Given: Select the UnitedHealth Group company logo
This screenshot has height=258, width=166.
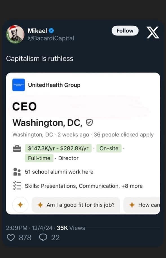Looking at the screenshot, I should coord(18,85).
